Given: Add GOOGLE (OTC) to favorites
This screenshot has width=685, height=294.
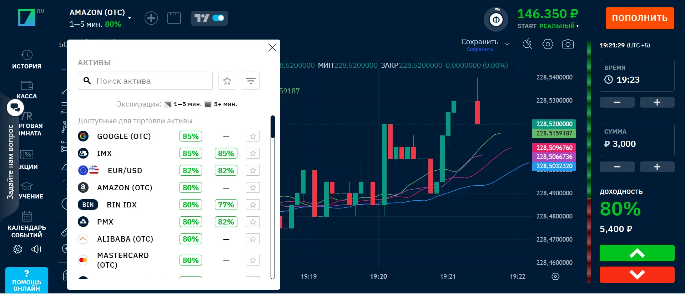Looking at the screenshot, I should (x=253, y=136).
